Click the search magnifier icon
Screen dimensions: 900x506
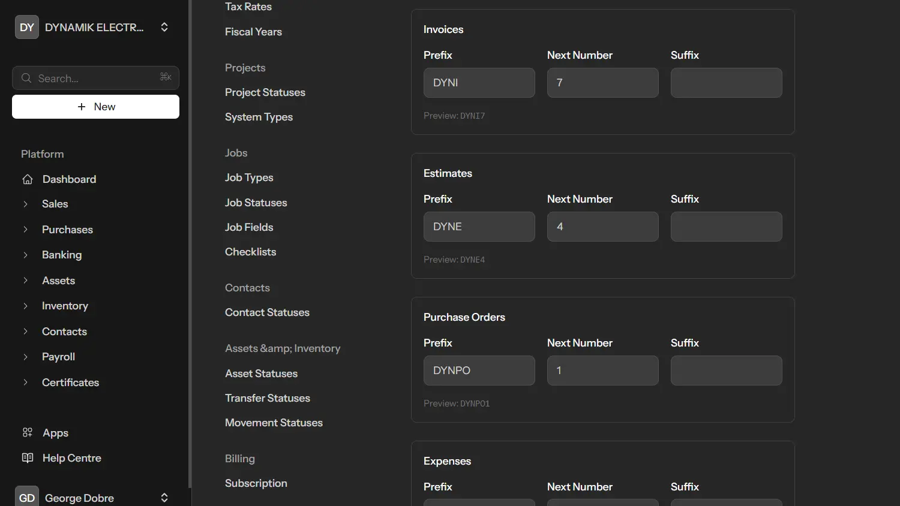pos(26,78)
